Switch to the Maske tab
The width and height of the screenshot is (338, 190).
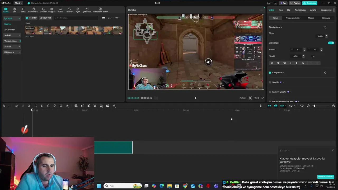point(311,18)
